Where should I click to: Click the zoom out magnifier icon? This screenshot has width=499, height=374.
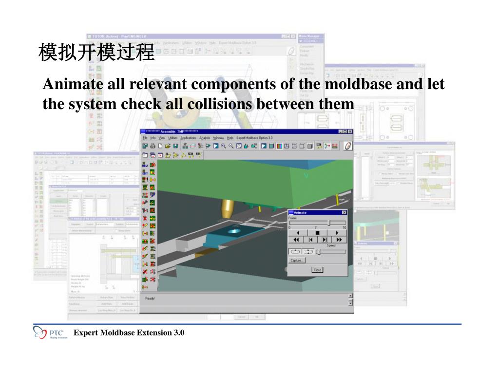[231, 146]
